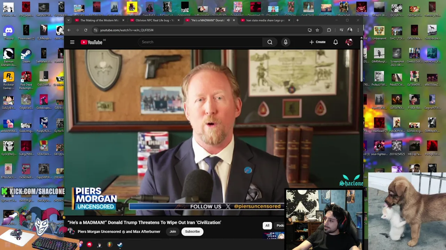Click the Join channel button
Screen dimensions: 446x250
coord(172,232)
